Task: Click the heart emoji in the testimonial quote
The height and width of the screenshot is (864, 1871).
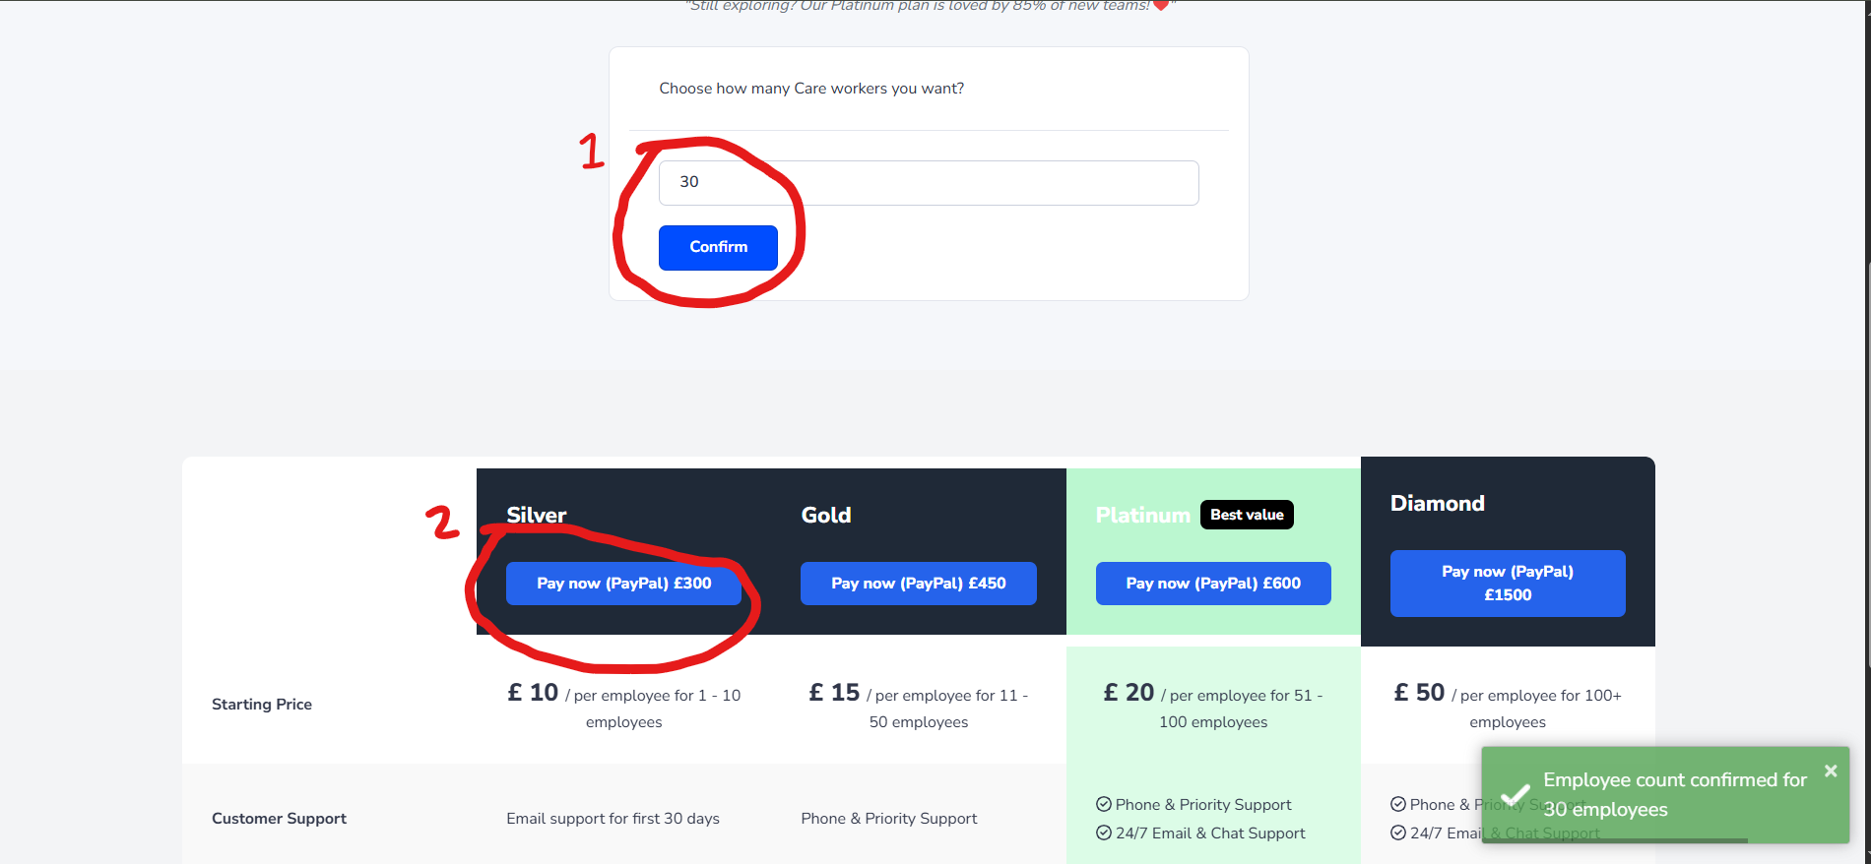Action: [x=1160, y=6]
